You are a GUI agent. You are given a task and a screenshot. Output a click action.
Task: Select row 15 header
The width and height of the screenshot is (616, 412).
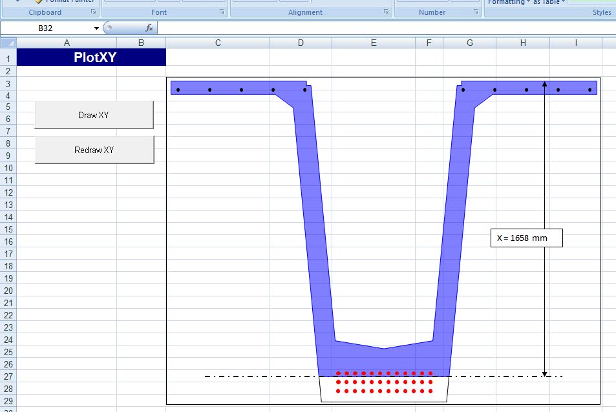[8, 229]
